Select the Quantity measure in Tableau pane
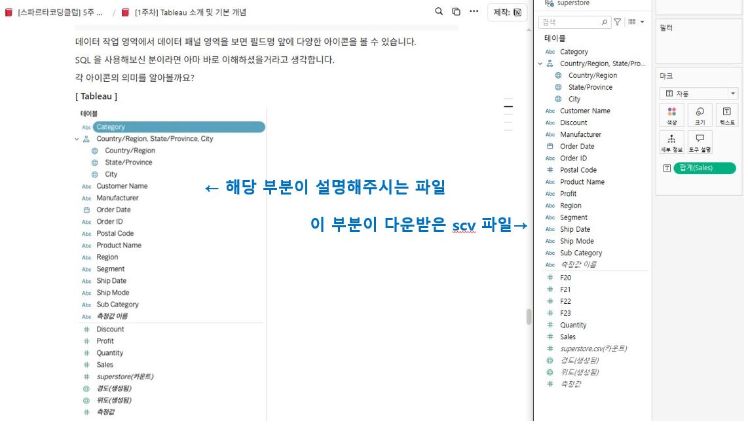This screenshot has height=425, width=748. (x=573, y=325)
